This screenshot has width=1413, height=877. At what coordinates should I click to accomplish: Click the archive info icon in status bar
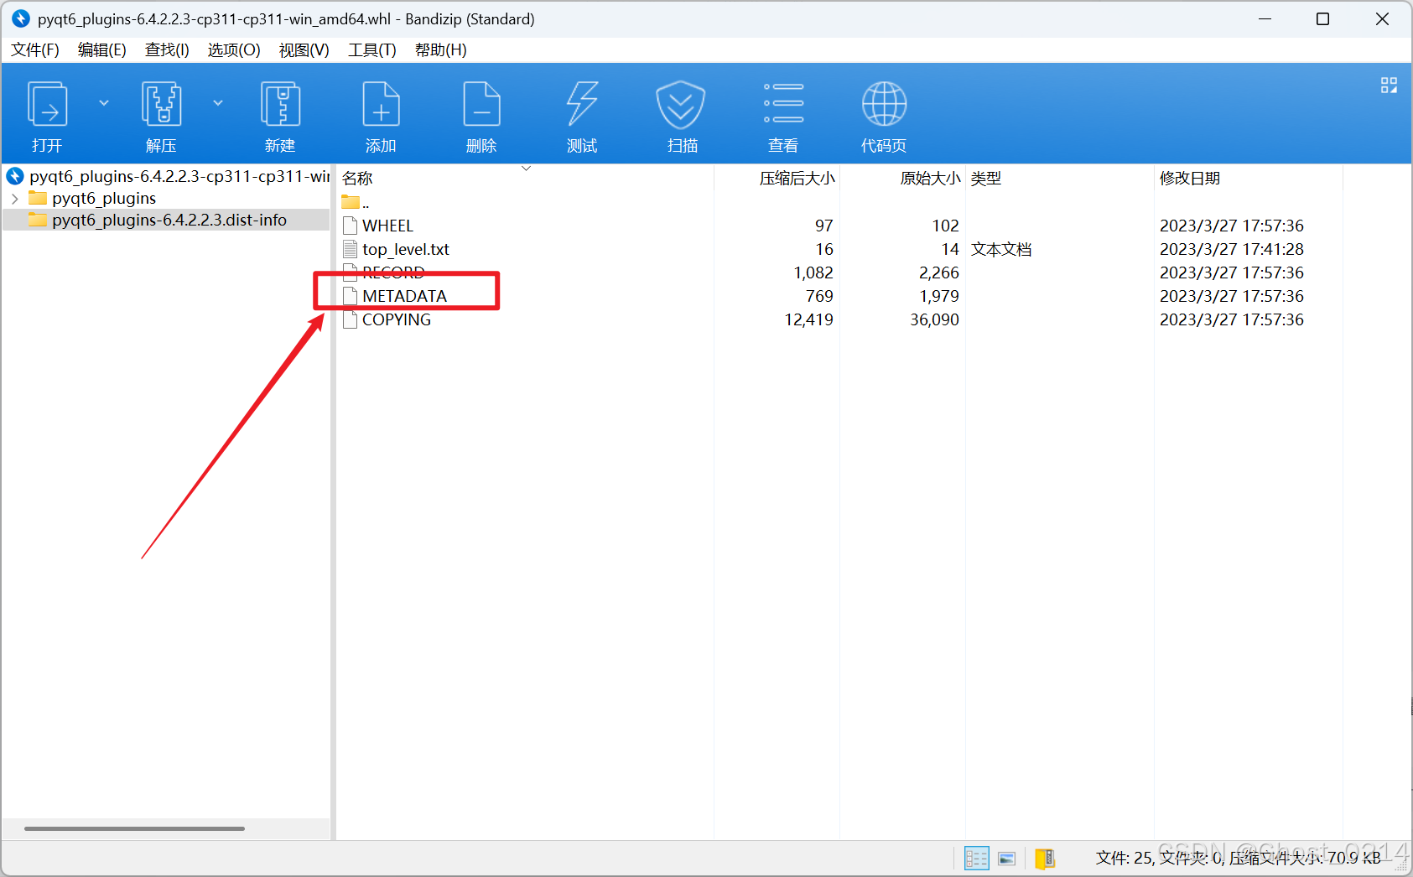(x=1045, y=859)
